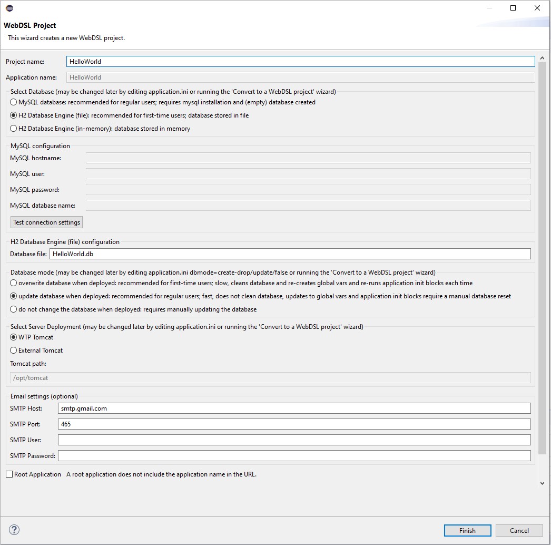551x545 pixels.
Task: Click the MySQL database name field
Action: pos(308,206)
